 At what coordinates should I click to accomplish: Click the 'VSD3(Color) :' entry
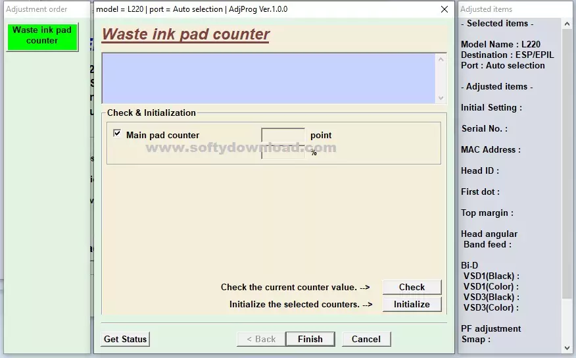tap(491, 307)
